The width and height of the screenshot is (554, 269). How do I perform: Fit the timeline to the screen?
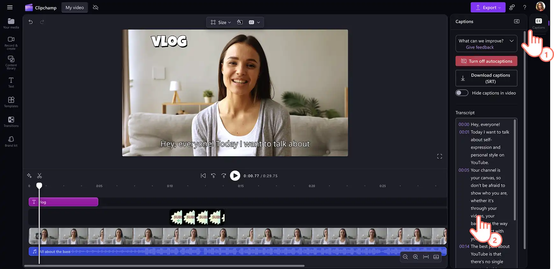426,257
